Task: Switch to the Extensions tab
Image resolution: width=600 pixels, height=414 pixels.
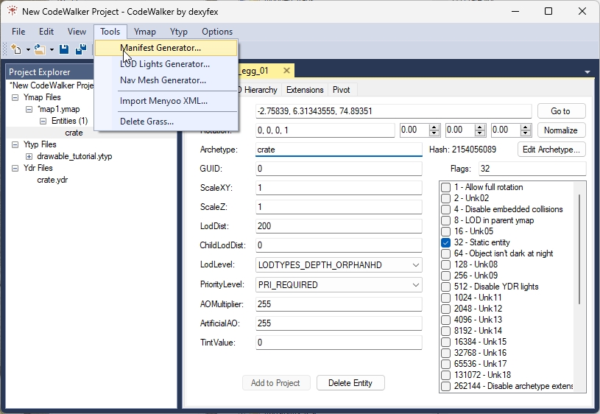Action: click(x=305, y=90)
